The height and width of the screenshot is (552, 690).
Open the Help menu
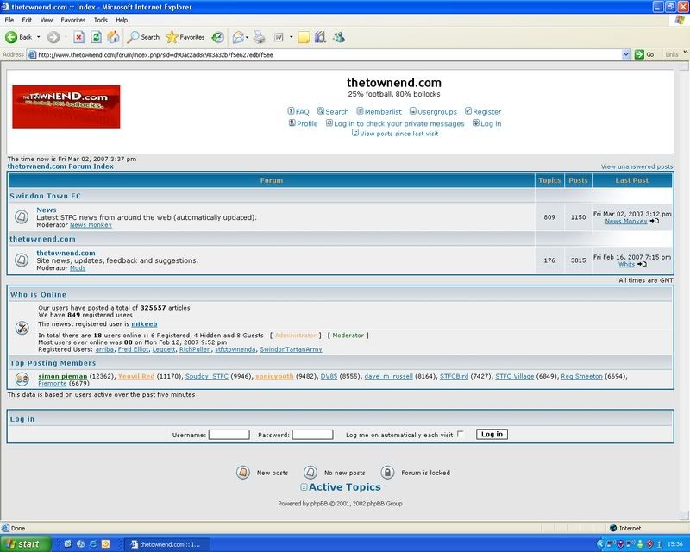(122, 20)
